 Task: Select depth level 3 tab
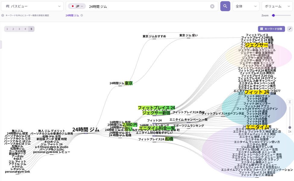coord(19,29)
